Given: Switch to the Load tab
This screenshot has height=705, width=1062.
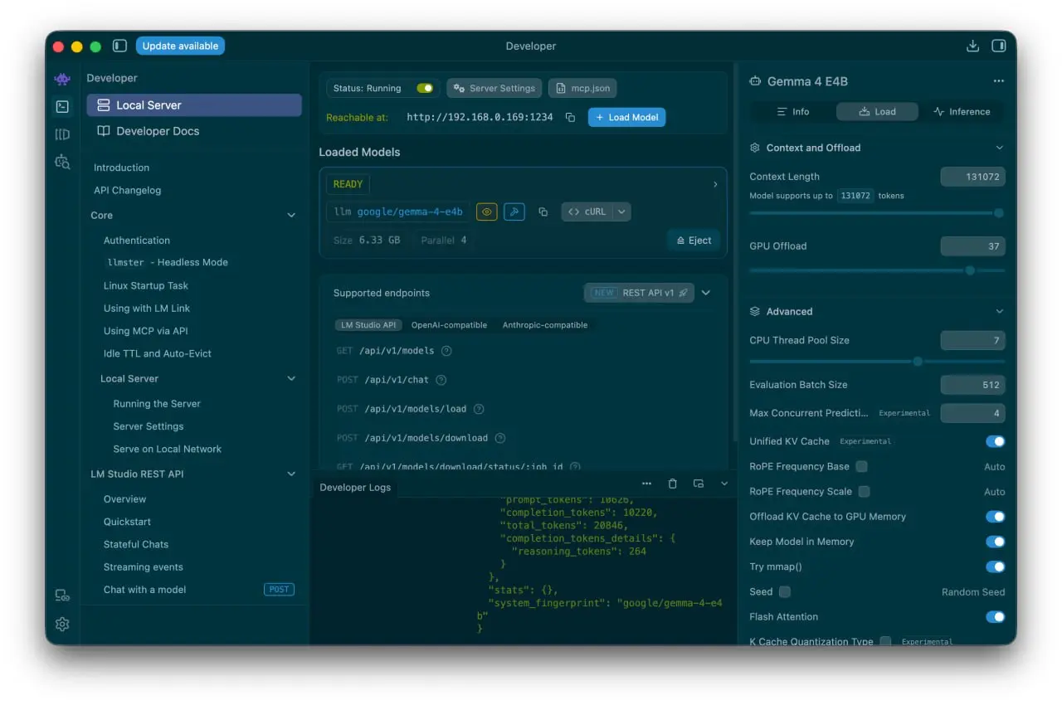Looking at the screenshot, I should coord(877,112).
